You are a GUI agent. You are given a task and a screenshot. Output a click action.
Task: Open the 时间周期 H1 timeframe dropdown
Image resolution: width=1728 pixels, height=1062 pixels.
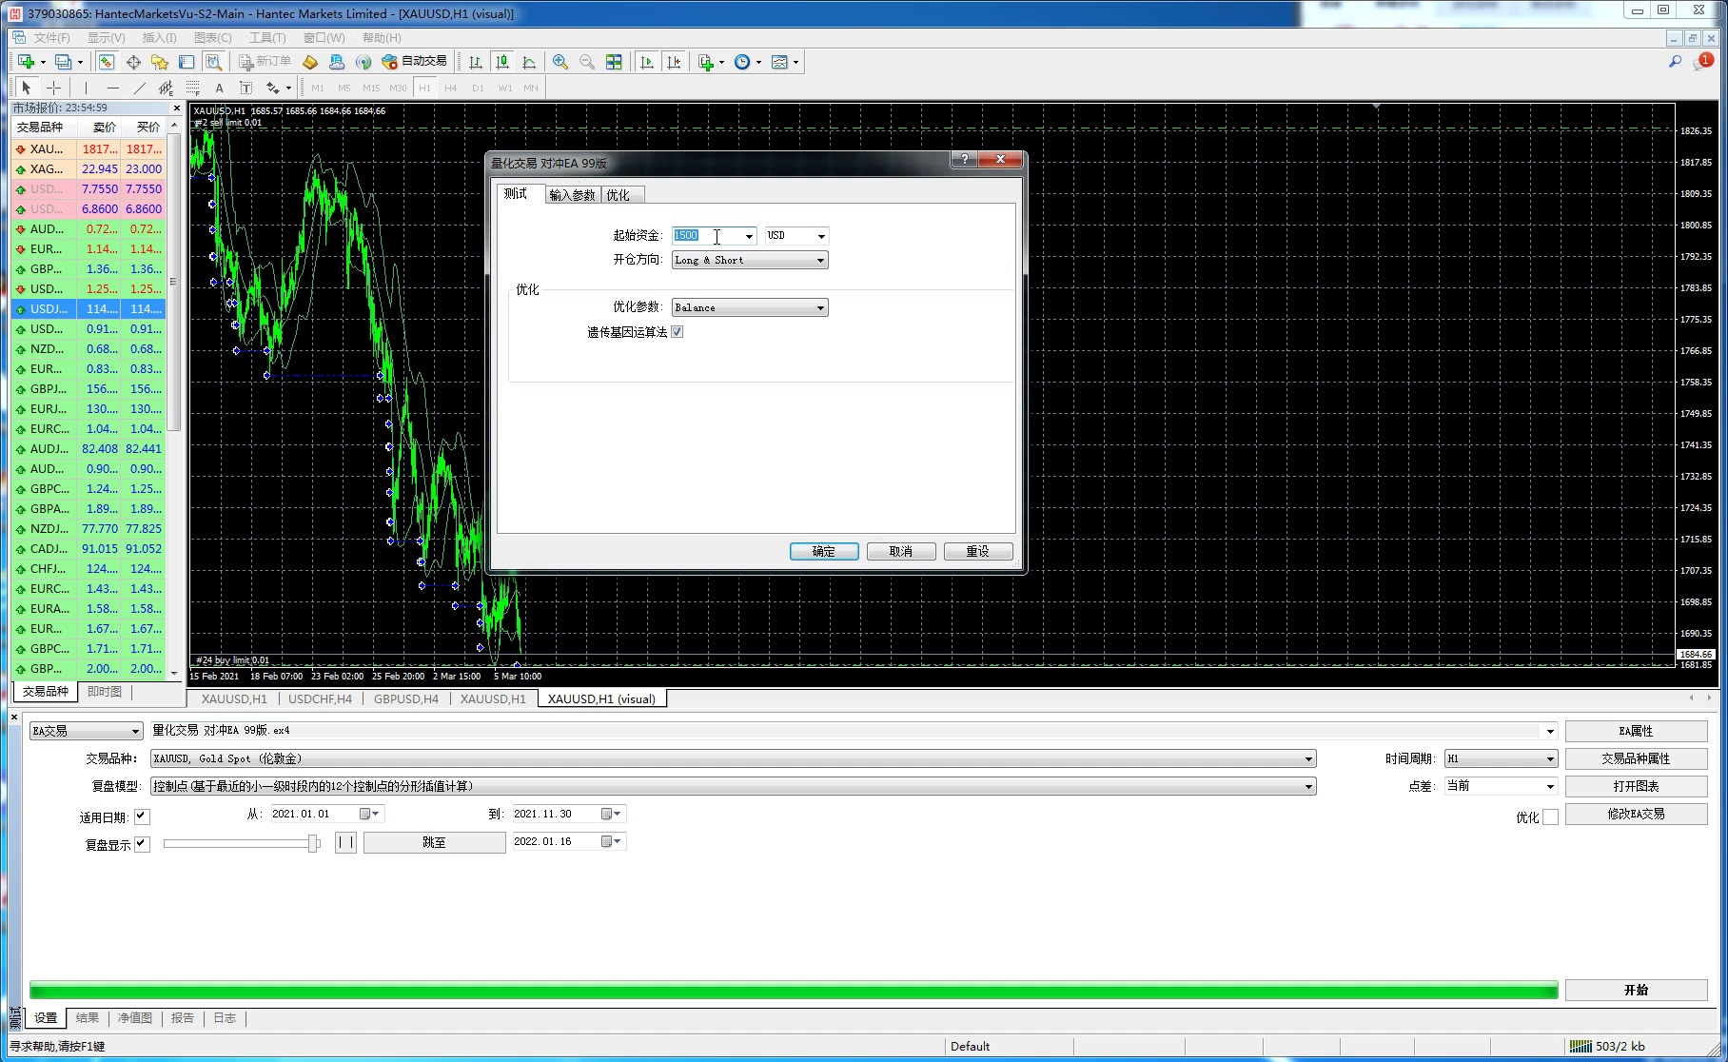(1501, 758)
